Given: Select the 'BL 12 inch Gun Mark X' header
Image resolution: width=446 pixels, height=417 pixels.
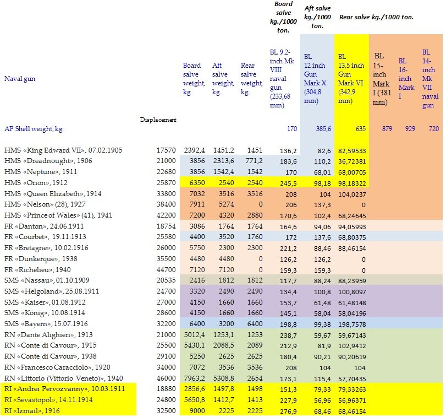Looking at the screenshot, I should click(x=315, y=79).
